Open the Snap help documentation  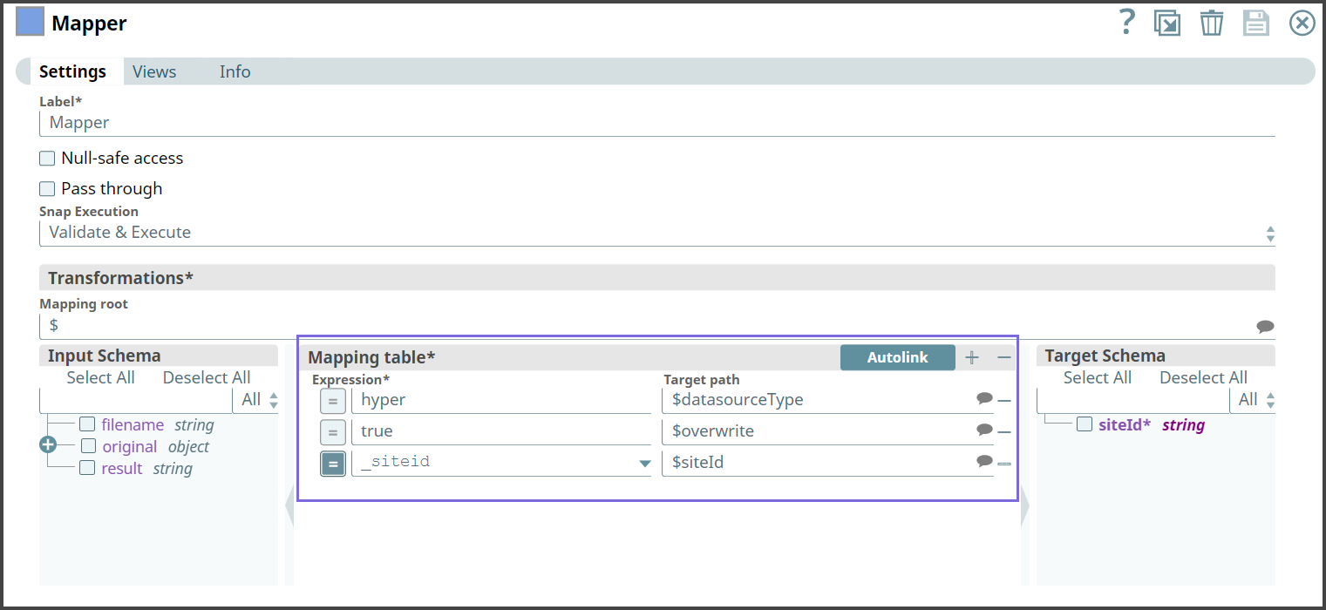click(1126, 23)
